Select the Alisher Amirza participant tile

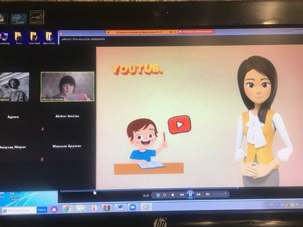(67, 116)
